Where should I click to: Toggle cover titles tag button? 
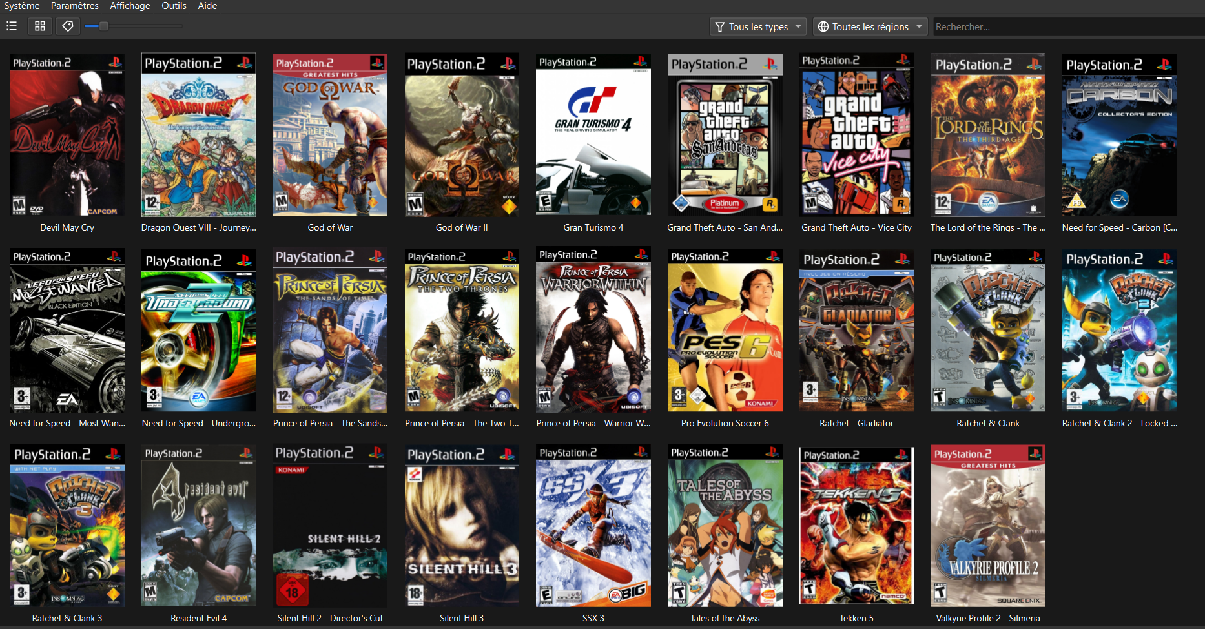click(x=68, y=26)
